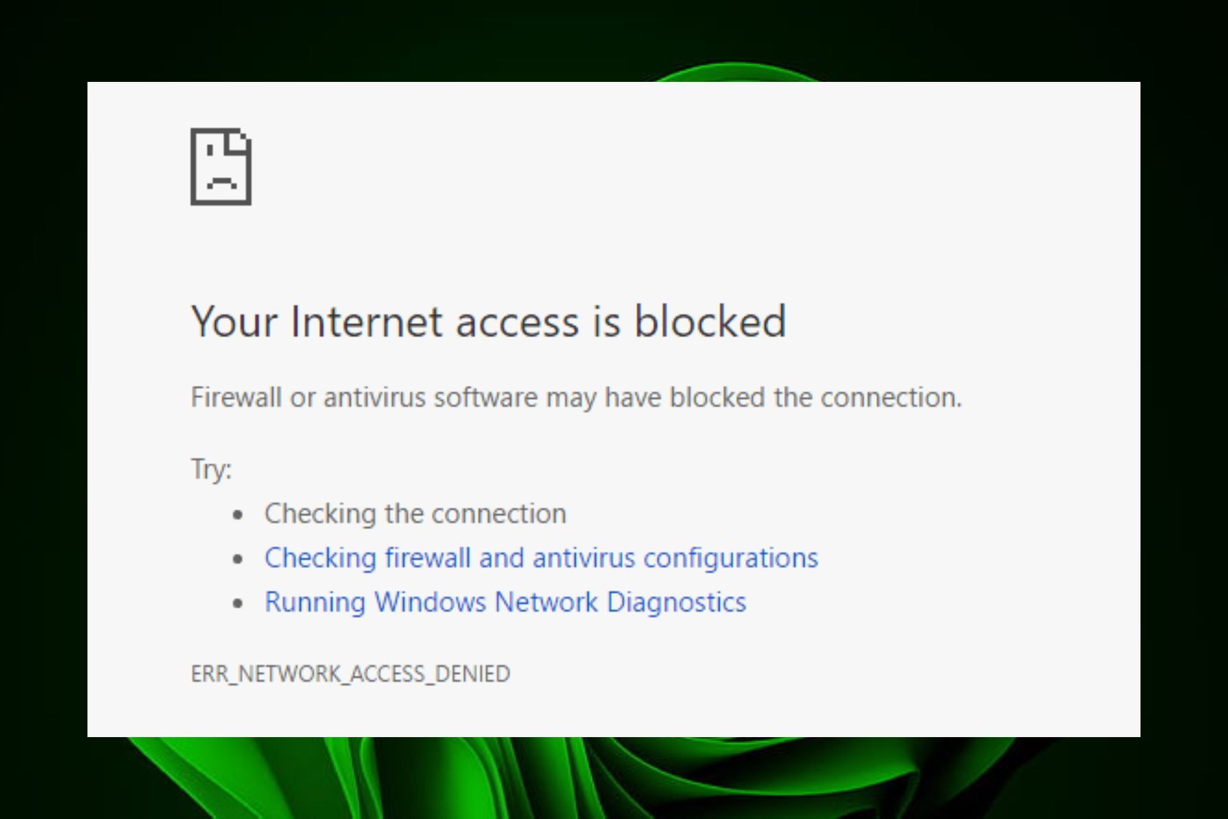
Task: Click the bullet before 'Checking the connection'
Action: point(238,514)
